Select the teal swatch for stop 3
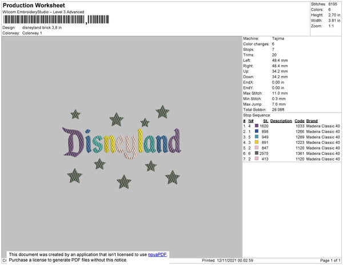Viewport: 343px width, 265px height. point(257,136)
